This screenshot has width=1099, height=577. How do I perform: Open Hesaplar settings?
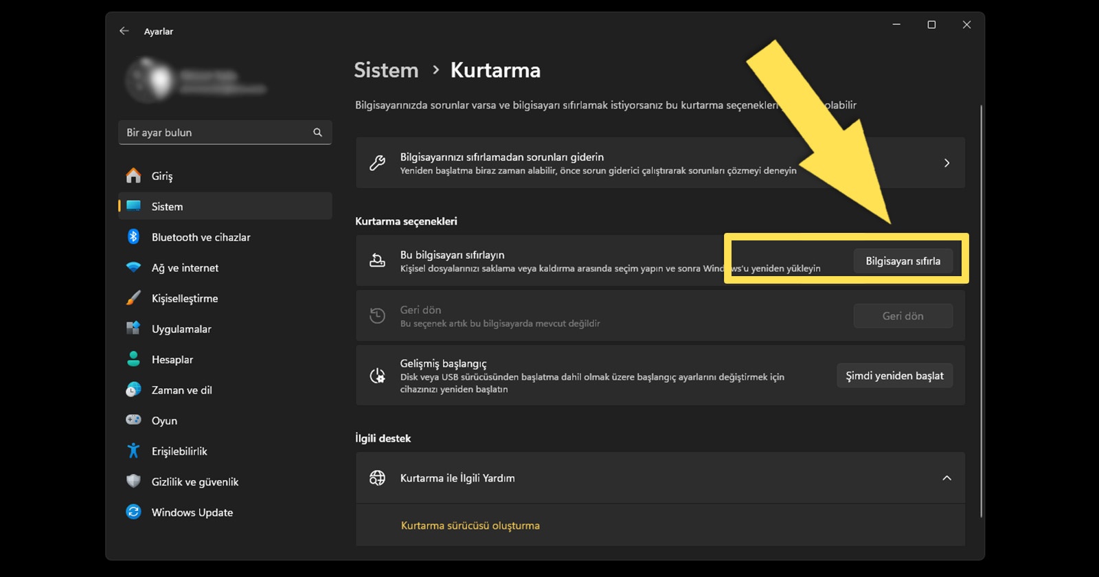point(225,359)
